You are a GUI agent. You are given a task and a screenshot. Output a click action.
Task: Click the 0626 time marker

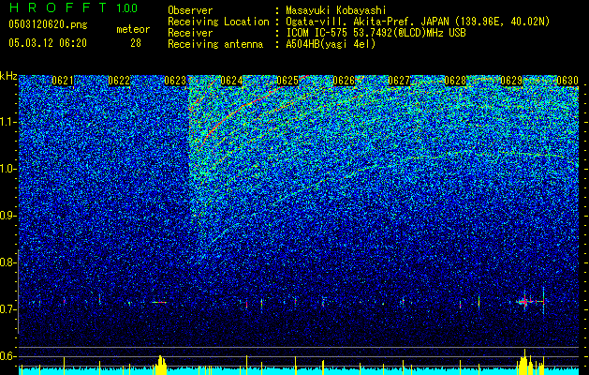coord(344,81)
